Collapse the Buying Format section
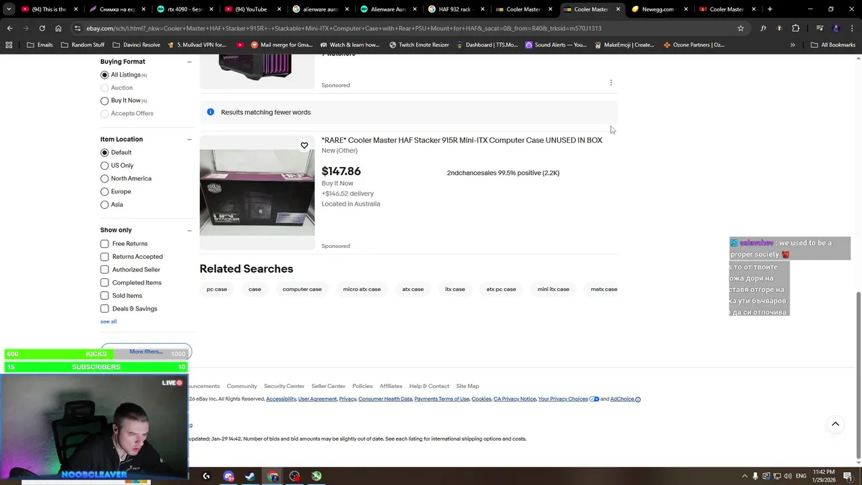This screenshot has width=862, height=485. click(189, 62)
